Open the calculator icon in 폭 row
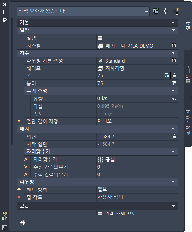192x232 pixels. [167, 75]
